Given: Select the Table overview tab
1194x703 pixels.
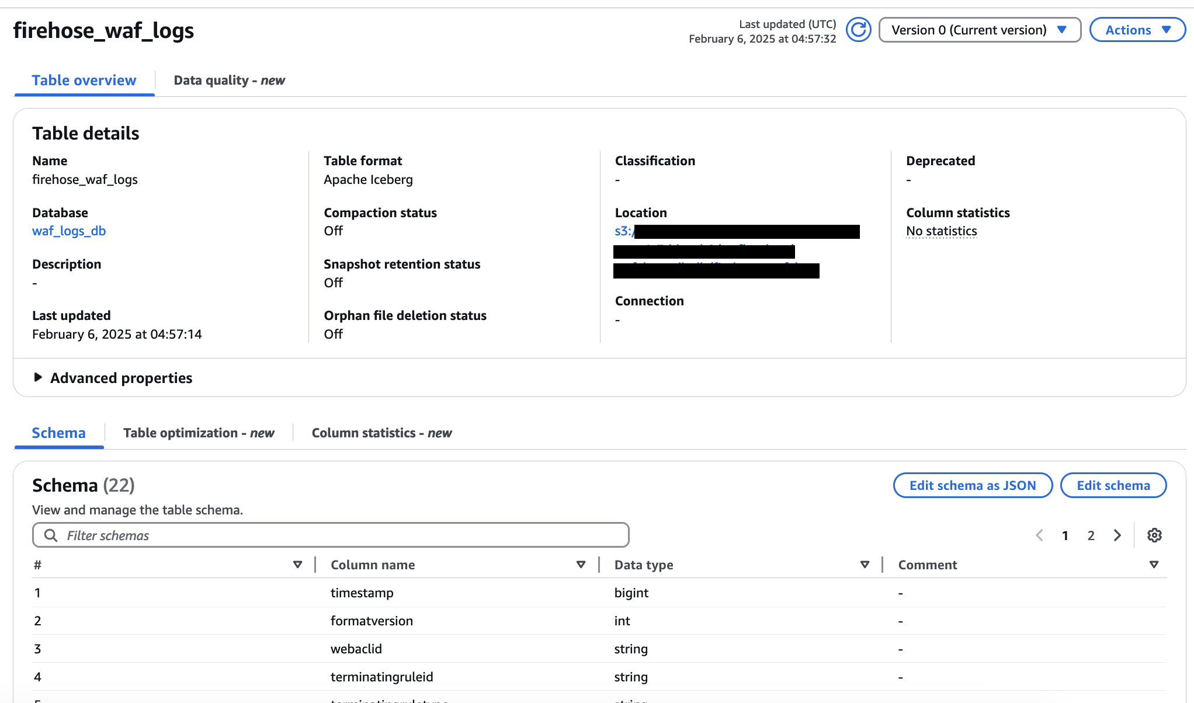Looking at the screenshot, I should [x=84, y=81].
